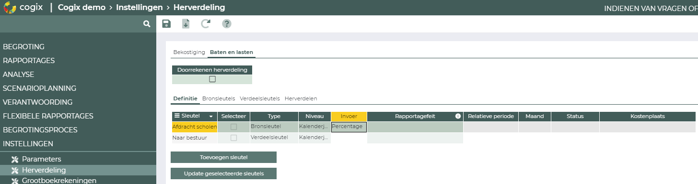Click the Niveau column header

(314, 116)
